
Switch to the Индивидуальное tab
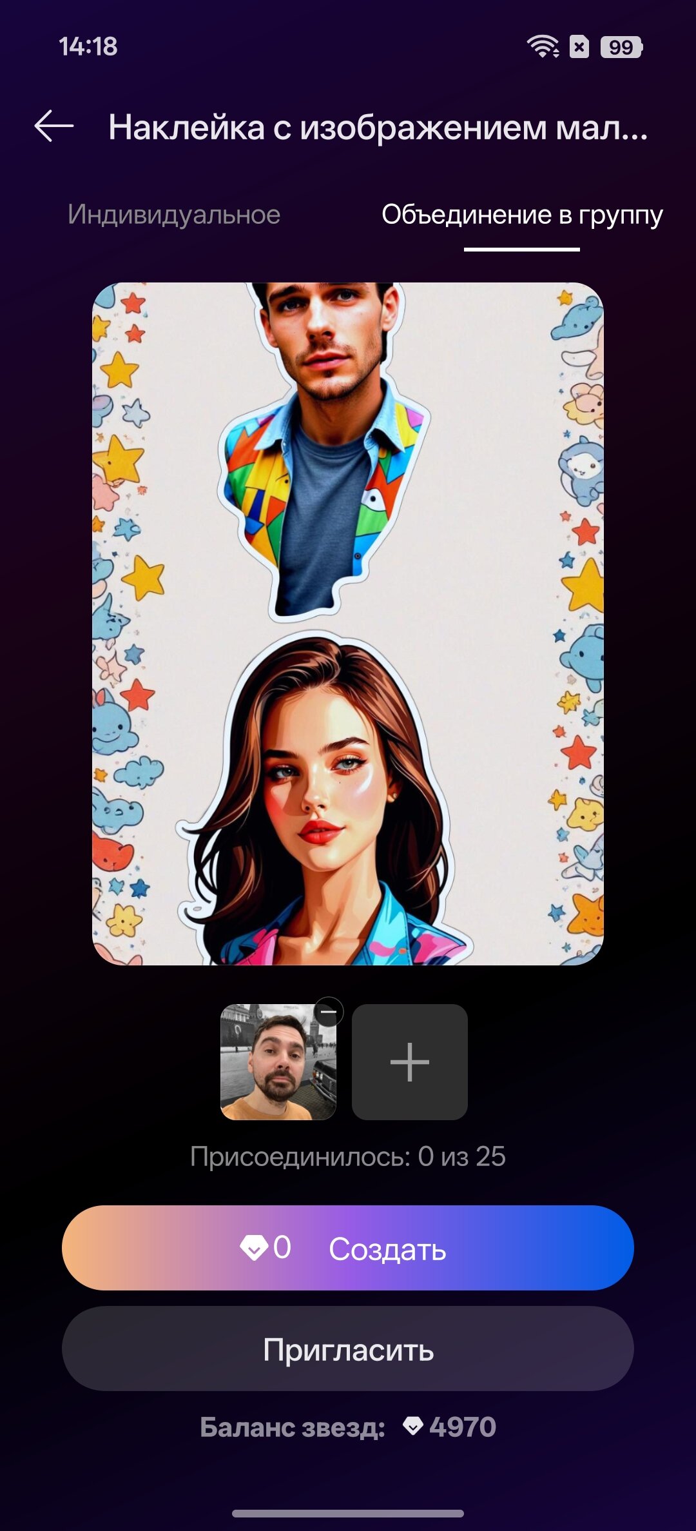coord(174,215)
